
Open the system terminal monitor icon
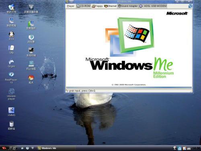click(x=31, y=52)
